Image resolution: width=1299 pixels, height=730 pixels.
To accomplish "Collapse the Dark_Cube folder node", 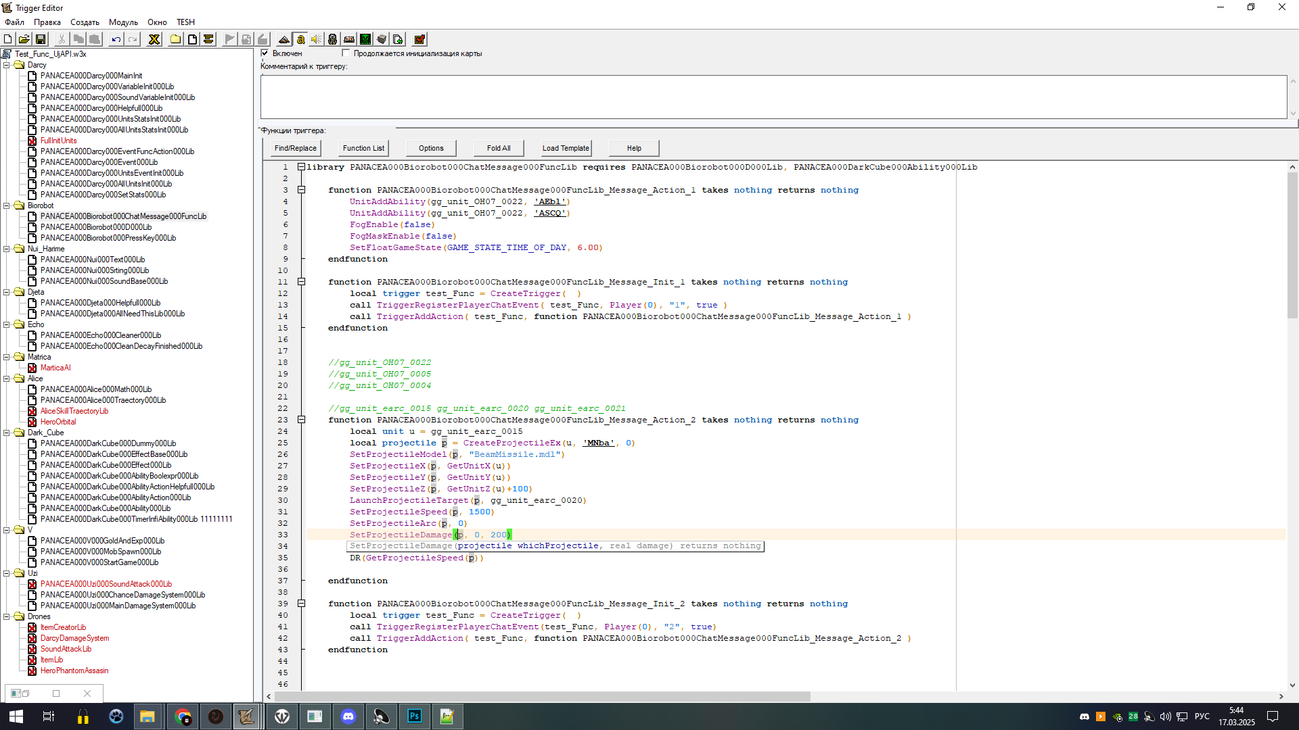I will click(7, 433).
